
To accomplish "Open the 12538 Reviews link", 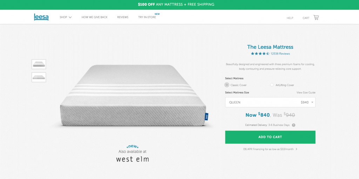I will 280,54.
